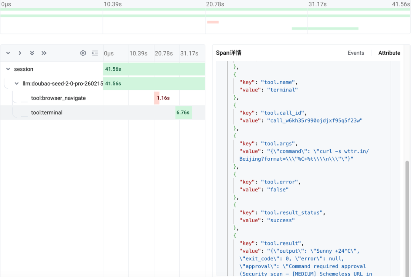Viewport: 411px width, 277px height.
Task: Click the short green span in the overview minimap
Action: tap(325, 28)
